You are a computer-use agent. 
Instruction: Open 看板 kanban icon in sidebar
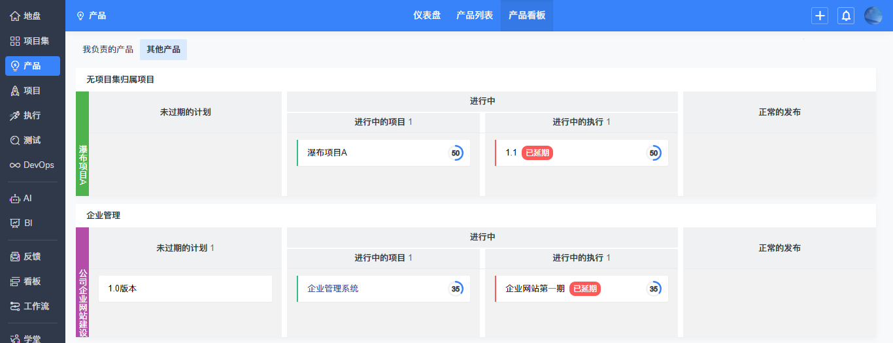tap(15, 282)
